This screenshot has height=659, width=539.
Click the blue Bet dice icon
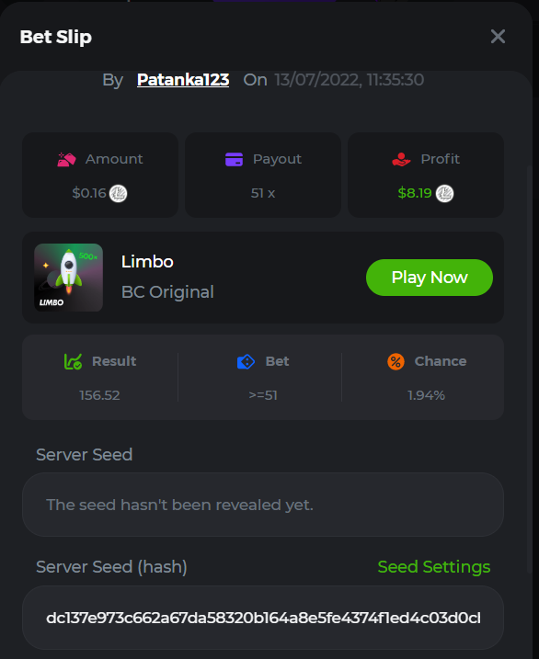coord(246,361)
